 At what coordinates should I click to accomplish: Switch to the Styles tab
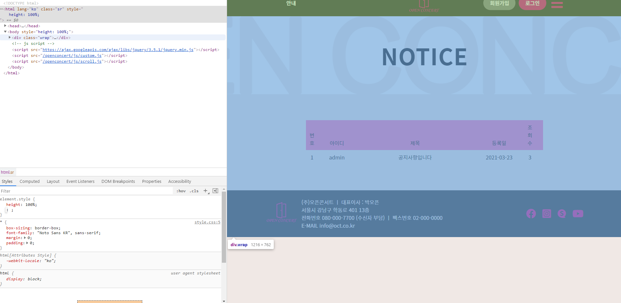click(7, 181)
